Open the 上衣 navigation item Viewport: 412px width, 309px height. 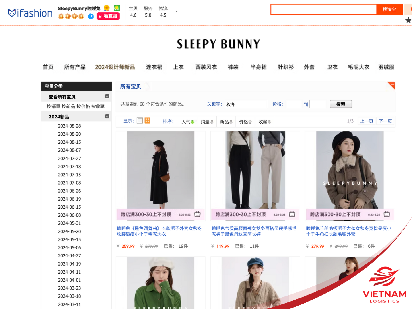[x=178, y=67]
